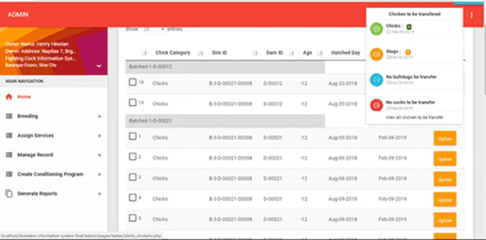Click the ADMIN title in header
The image size is (486, 240).
click(18, 14)
